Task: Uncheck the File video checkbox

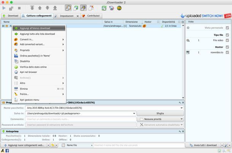Action: pos(227,40)
